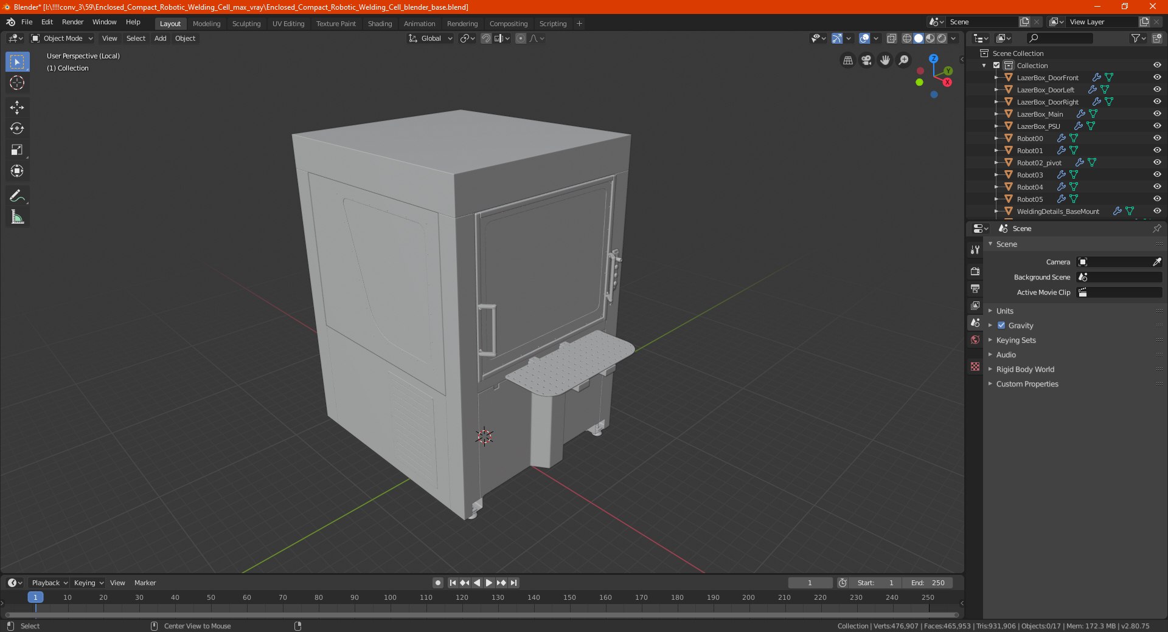Image resolution: width=1168 pixels, height=632 pixels.
Task: Enable auto keying record button
Action: point(438,583)
